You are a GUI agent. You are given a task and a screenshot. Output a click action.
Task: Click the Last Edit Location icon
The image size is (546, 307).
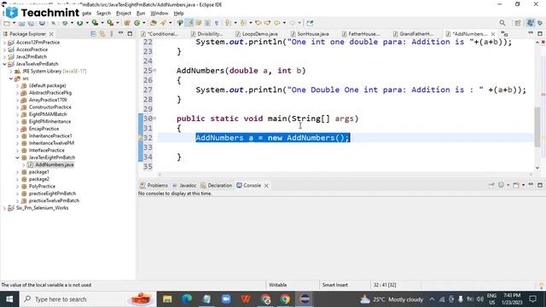(x=258, y=23)
